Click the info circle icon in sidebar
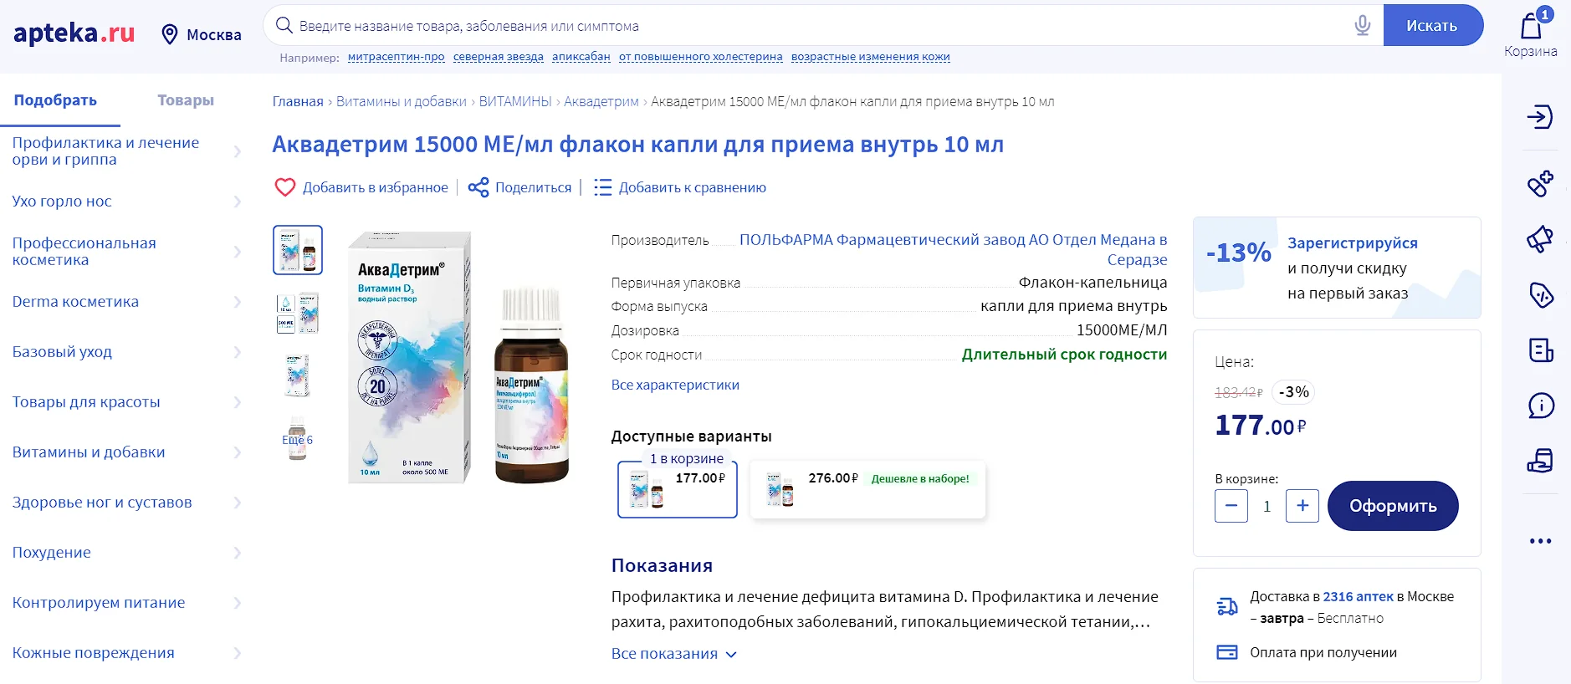The width and height of the screenshot is (1571, 684). 1540,406
